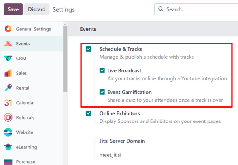238x165 pixels.
Task: Select the Referrals icon in sidebar
Action: 8,117
